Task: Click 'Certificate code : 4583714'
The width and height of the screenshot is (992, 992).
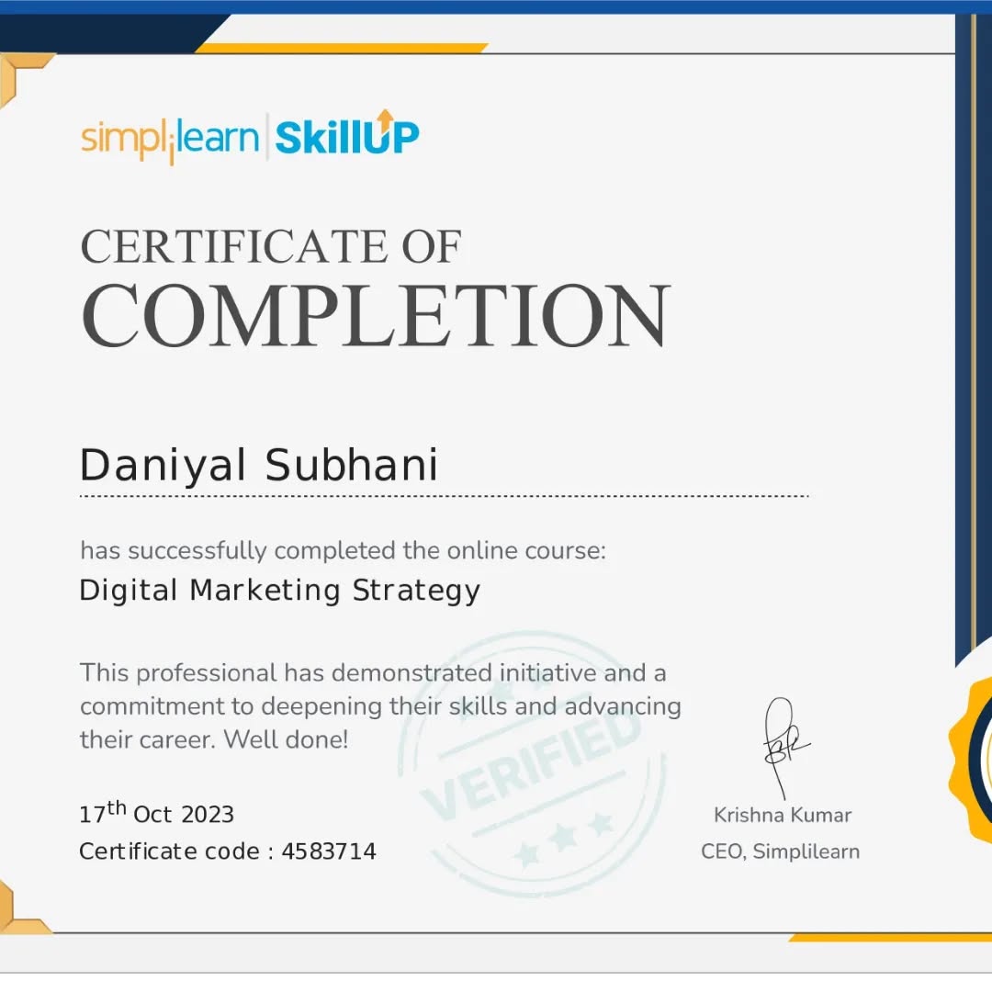Action: [x=228, y=851]
